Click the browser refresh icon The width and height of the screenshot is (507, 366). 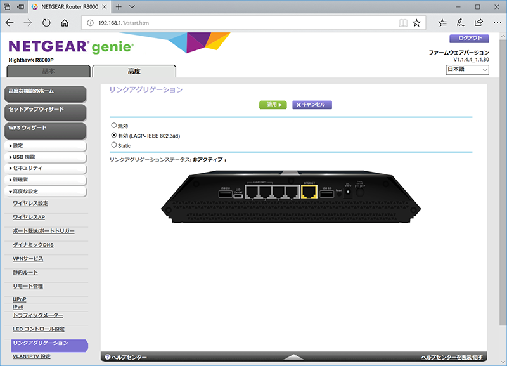46,23
